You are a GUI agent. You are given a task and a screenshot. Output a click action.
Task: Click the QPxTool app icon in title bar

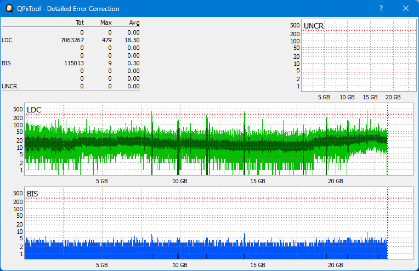[x=8, y=9]
